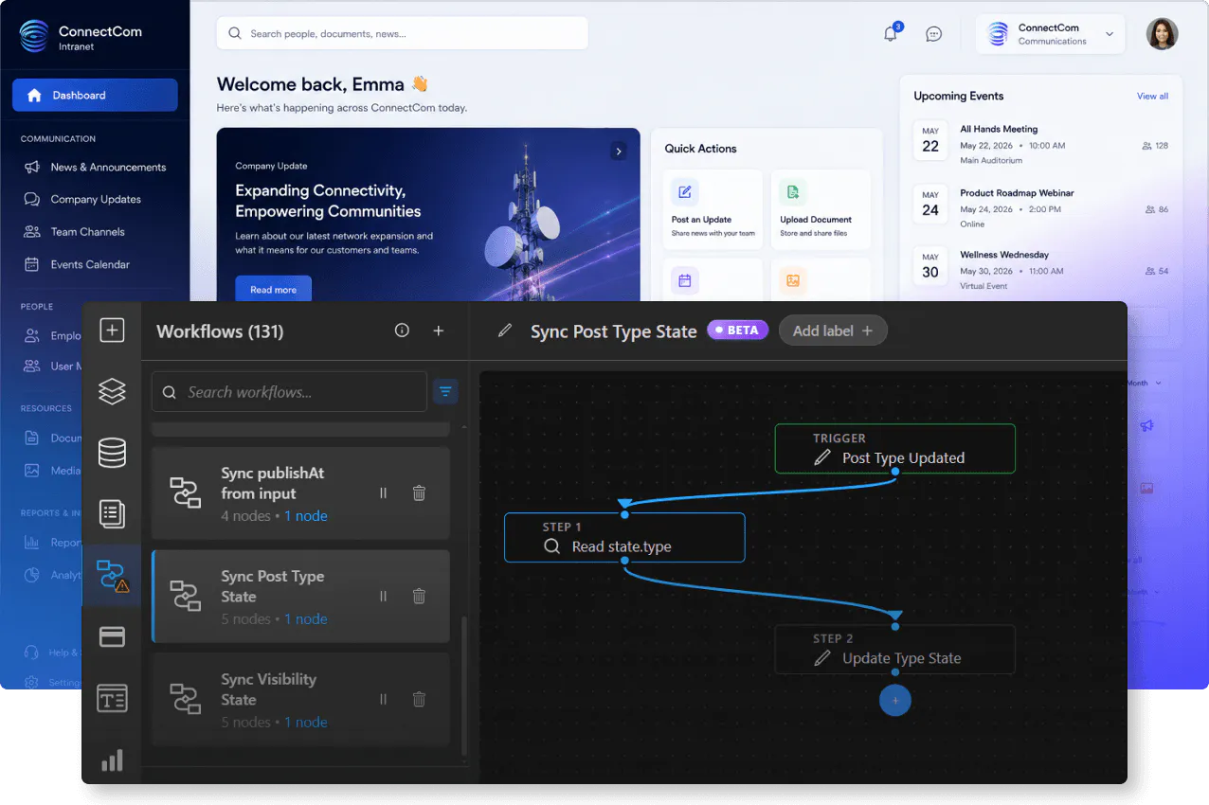Open the chat messages icon in intranet header
1209x805 pixels.
[934, 34]
